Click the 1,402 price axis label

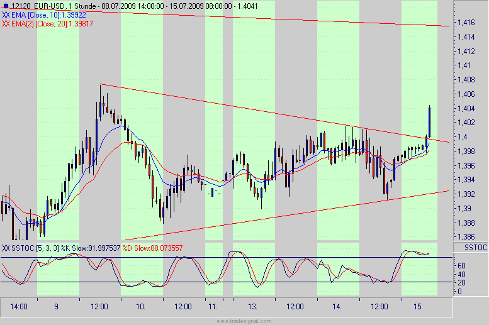[x=466, y=123]
